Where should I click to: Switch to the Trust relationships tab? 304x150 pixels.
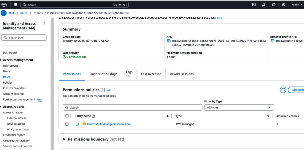[x=103, y=74]
